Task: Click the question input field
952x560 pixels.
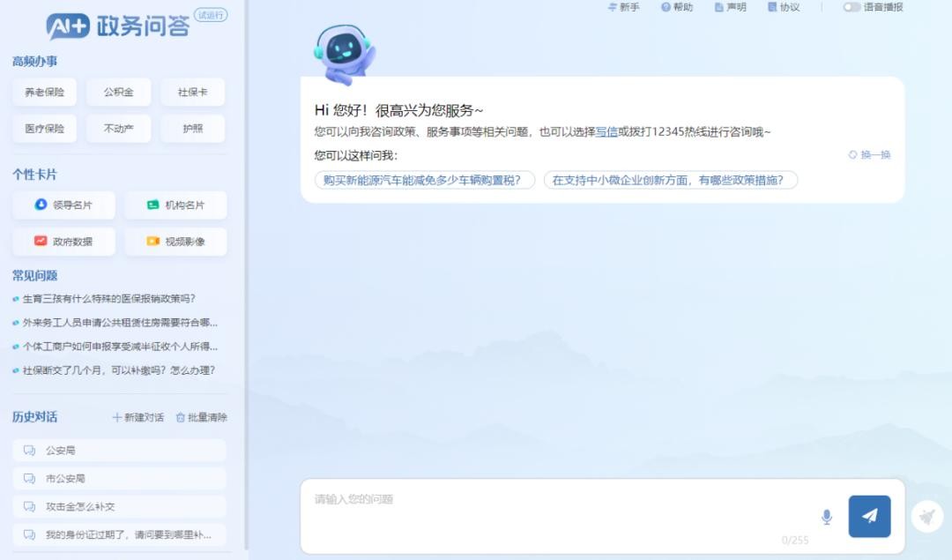Action: (555, 511)
